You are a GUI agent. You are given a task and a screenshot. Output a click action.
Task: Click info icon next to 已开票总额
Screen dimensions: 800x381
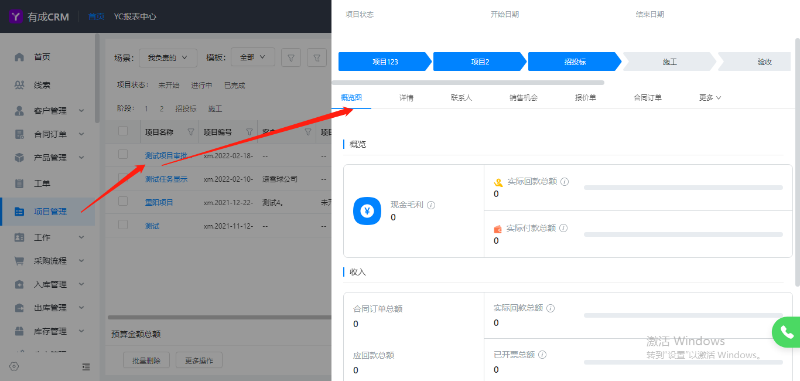pos(542,355)
